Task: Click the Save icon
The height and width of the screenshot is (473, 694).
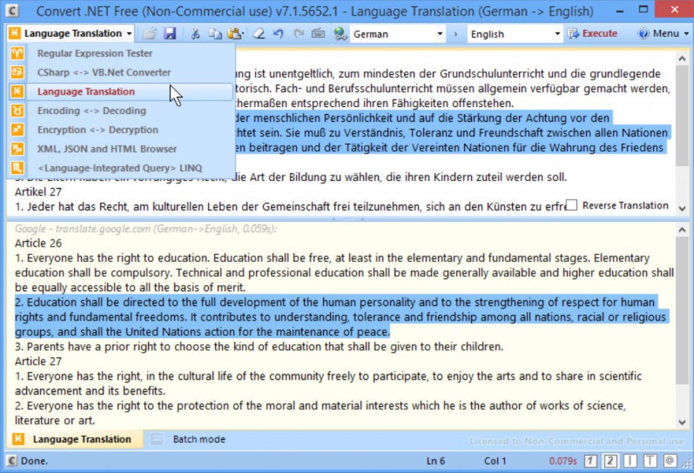Action: point(170,33)
